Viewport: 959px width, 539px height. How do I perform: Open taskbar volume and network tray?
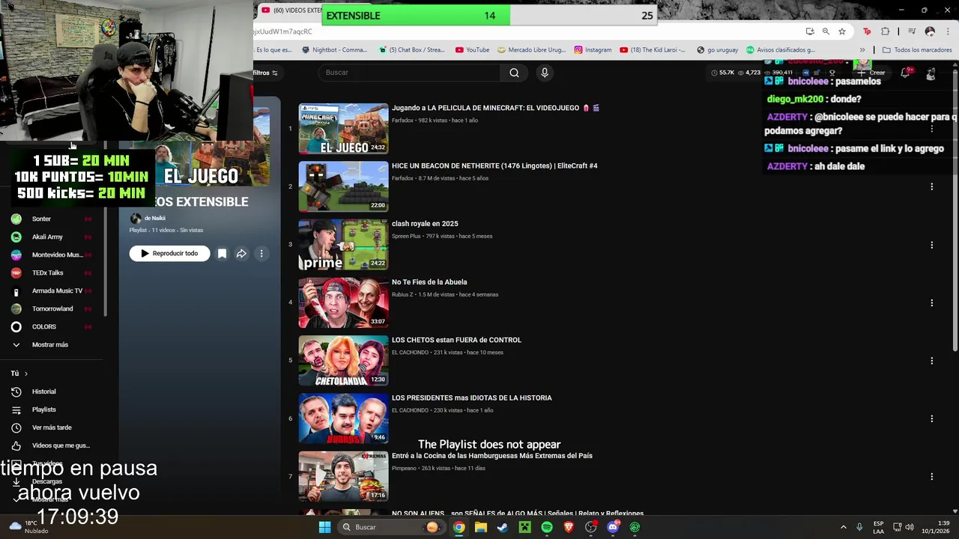pyautogui.click(x=904, y=527)
